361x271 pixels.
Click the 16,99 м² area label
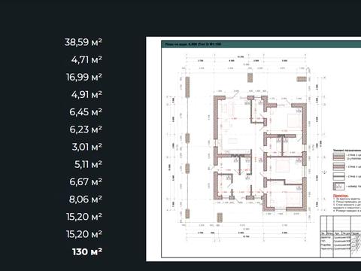tap(84, 77)
